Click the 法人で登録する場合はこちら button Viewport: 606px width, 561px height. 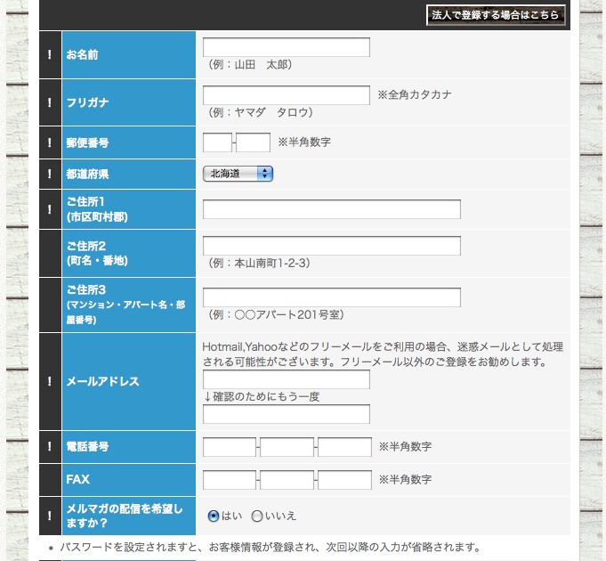pos(496,15)
